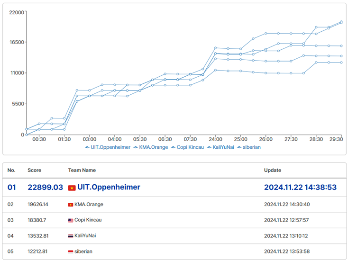Screen dimensions: 348x261
Task: Click the Vietnam flag beside UIT.Oppenheimer
Action: tap(72, 188)
